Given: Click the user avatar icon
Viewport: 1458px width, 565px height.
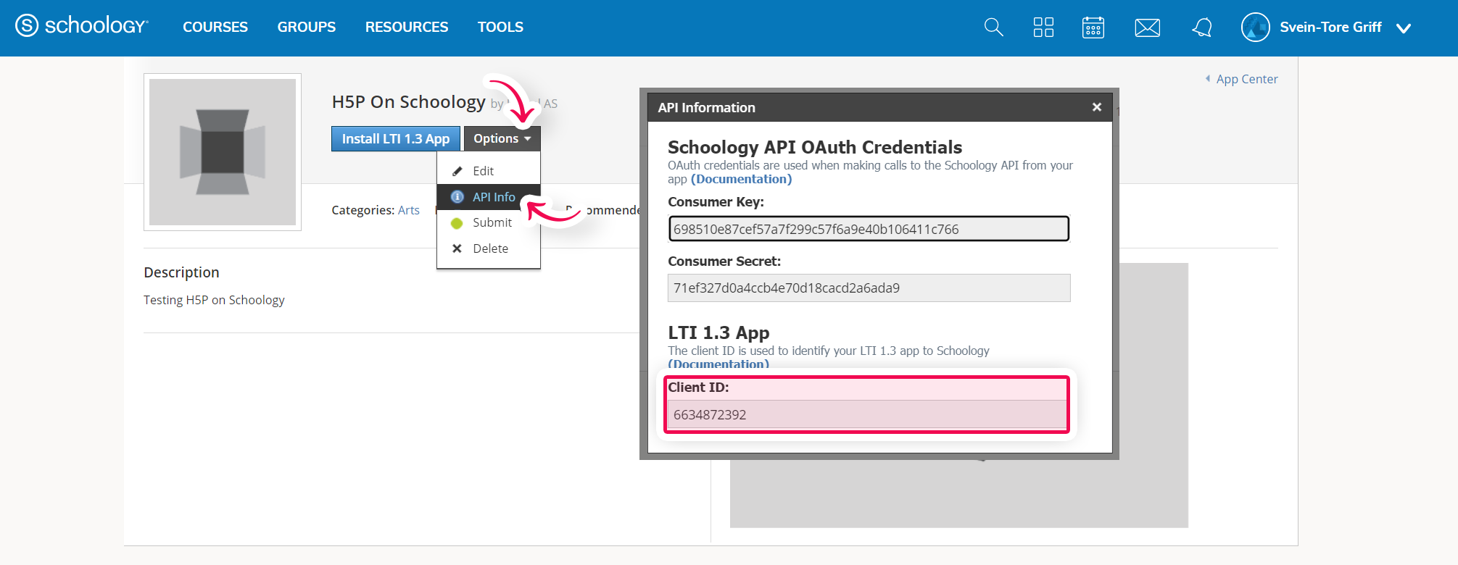Looking at the screenshot, I should pyautogui.click(x=1255, y=28).
